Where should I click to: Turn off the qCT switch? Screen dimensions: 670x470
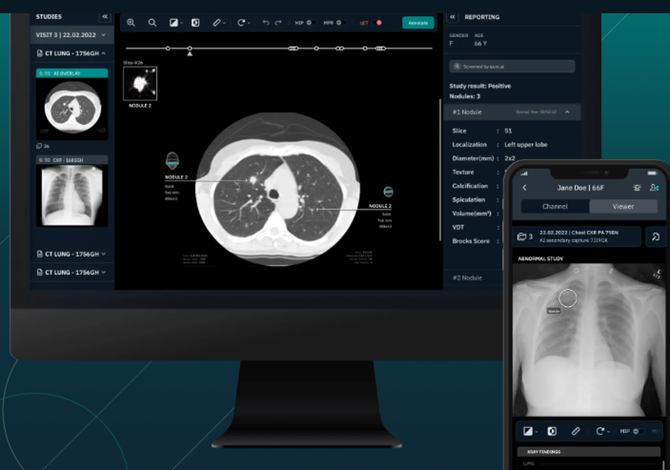pos(377,23)
